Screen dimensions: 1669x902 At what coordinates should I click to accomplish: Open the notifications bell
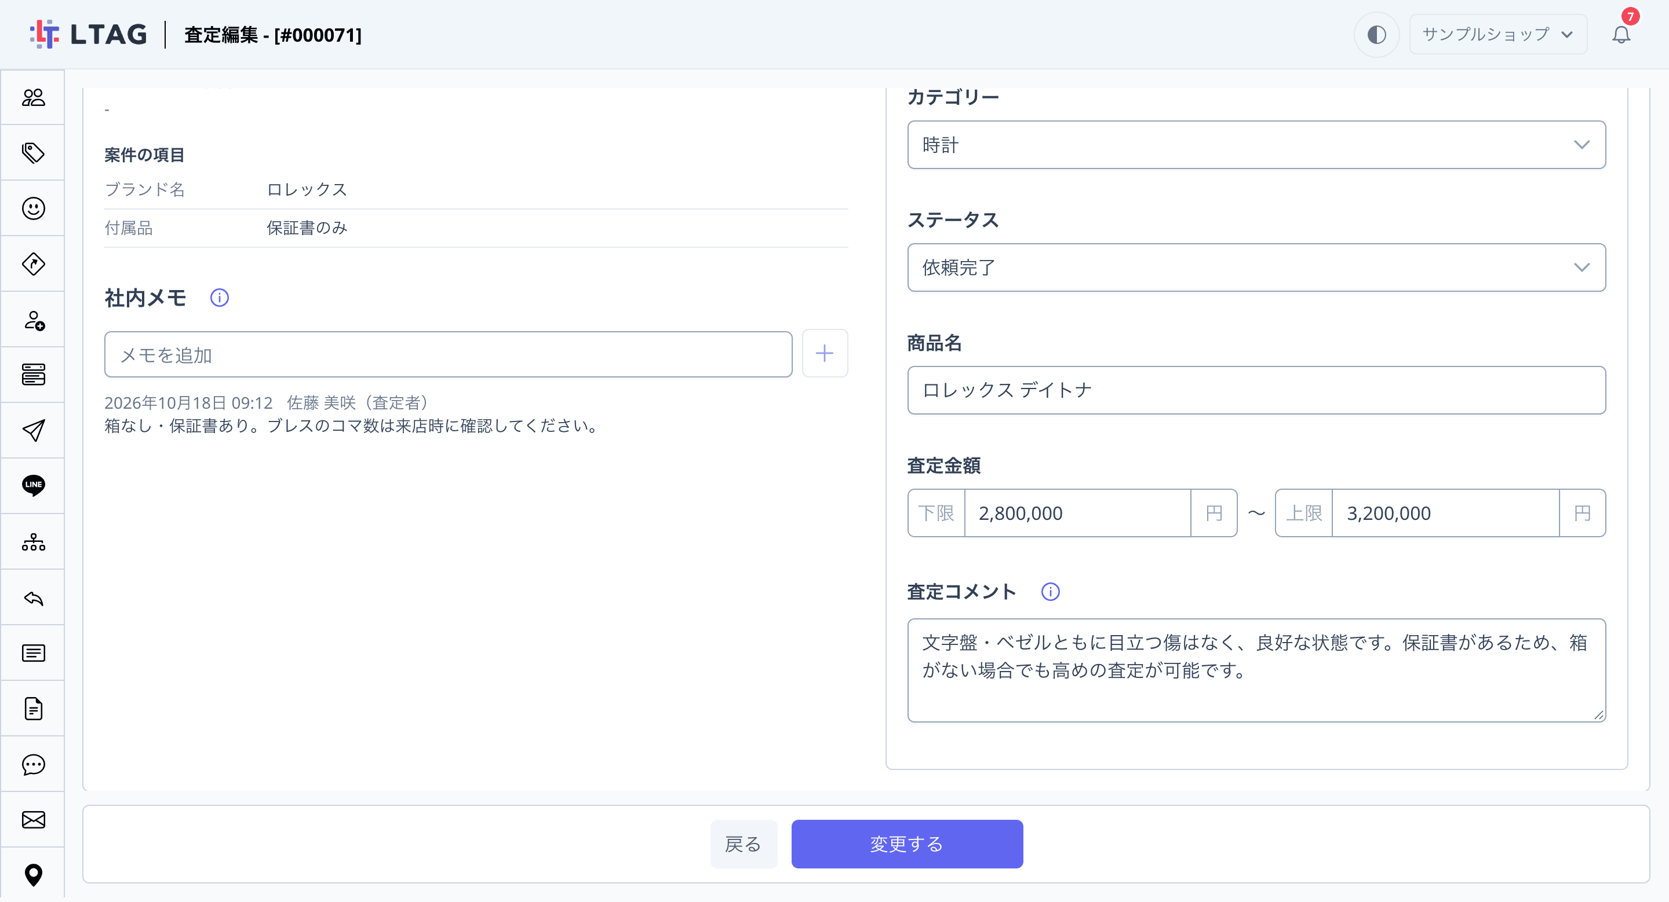(1621, 34)
